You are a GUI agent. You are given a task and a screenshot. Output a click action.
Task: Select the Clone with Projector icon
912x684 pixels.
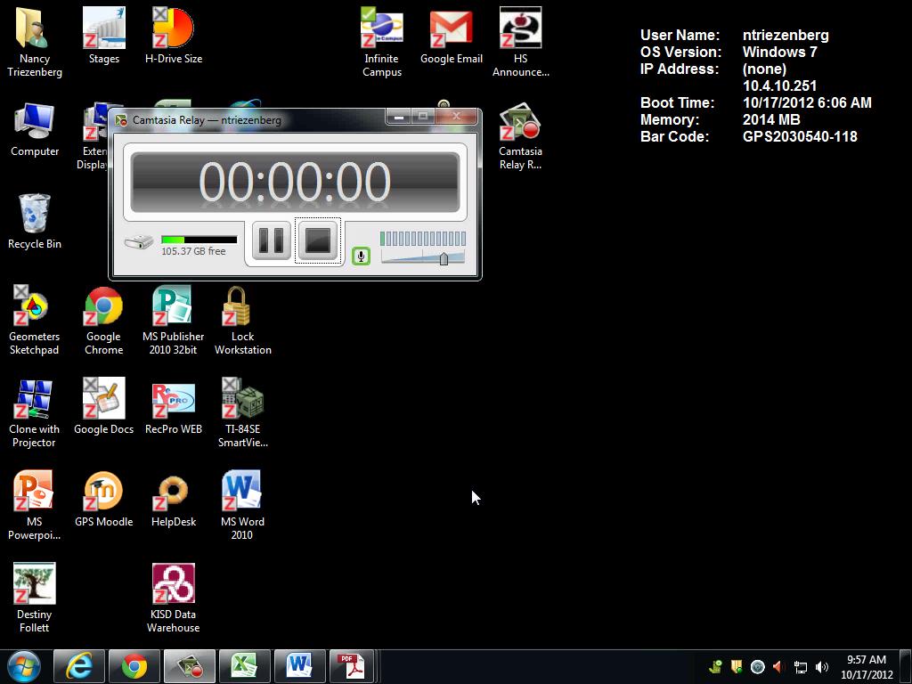[x=35, y=412]
